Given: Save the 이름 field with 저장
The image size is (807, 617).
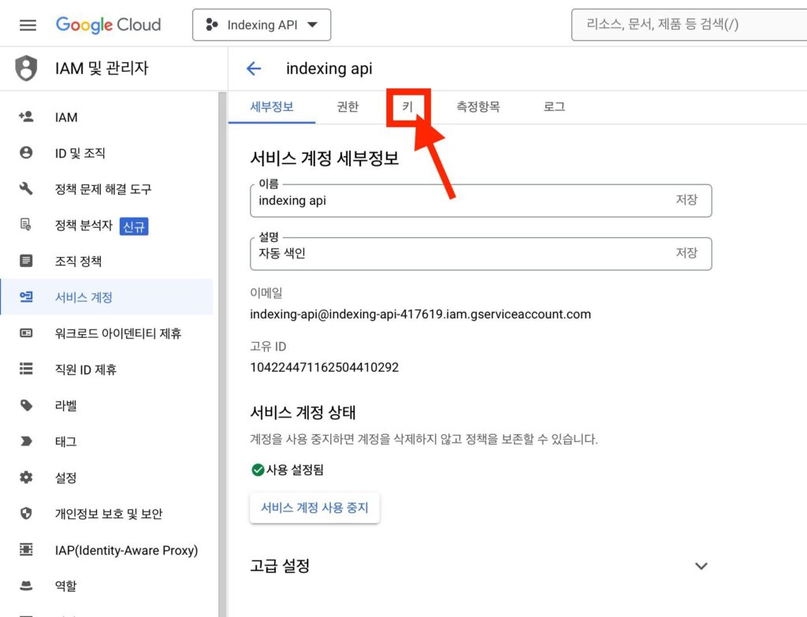Looking at the screenshot, I should pyautogui.click(x=686, y=200).
